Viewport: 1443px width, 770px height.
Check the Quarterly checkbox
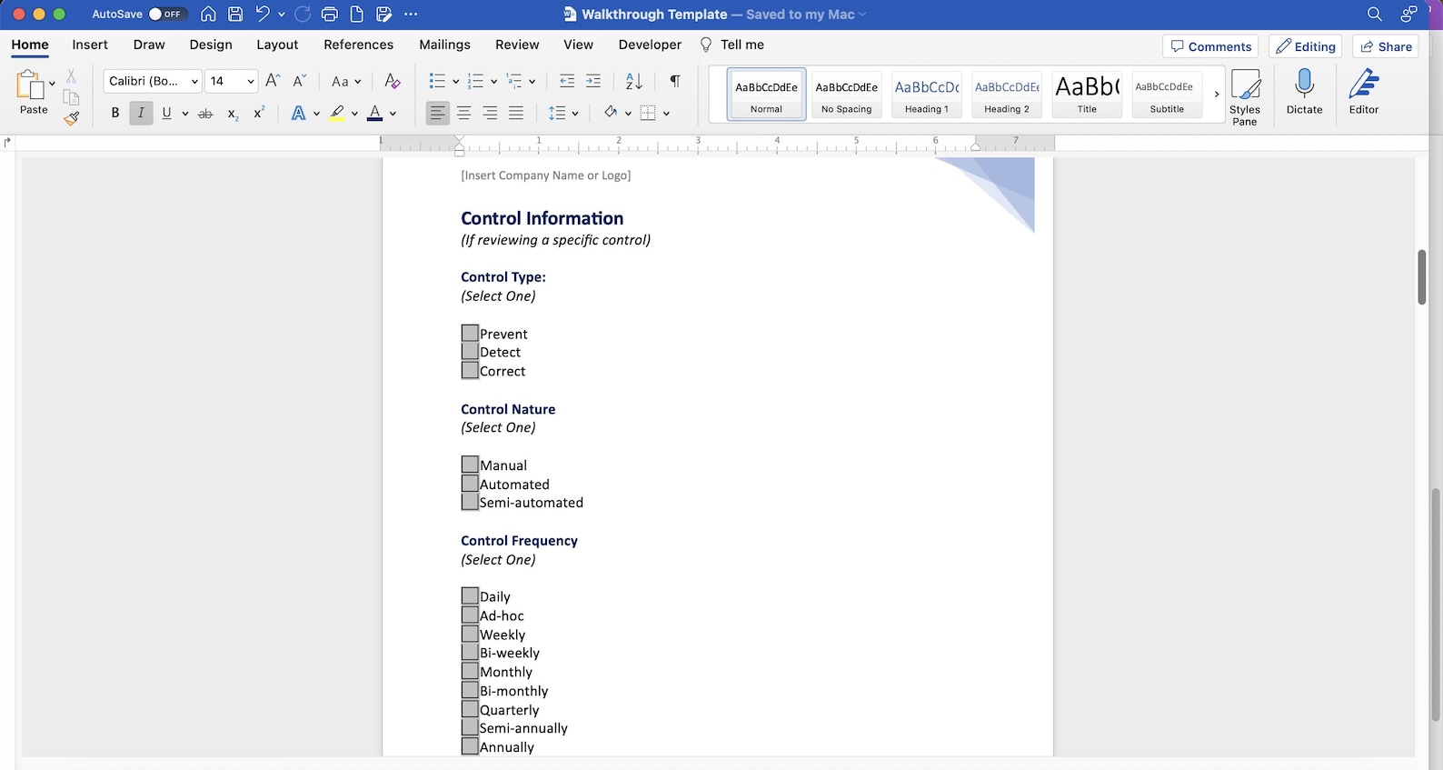pos(470,709)
